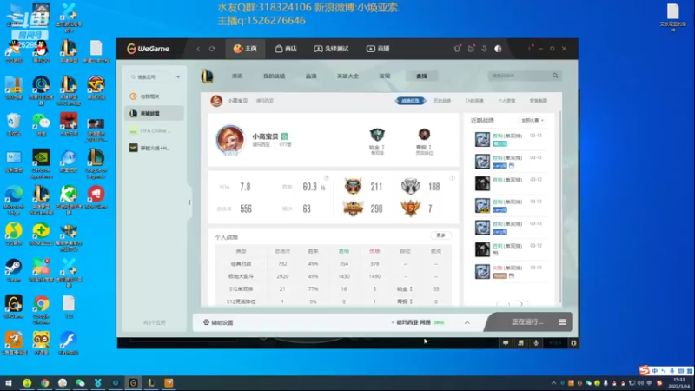The height and width of the screenshot is (391, 695).
Task: Click the large summoner avatar
Action: click(x=230, y=140)
